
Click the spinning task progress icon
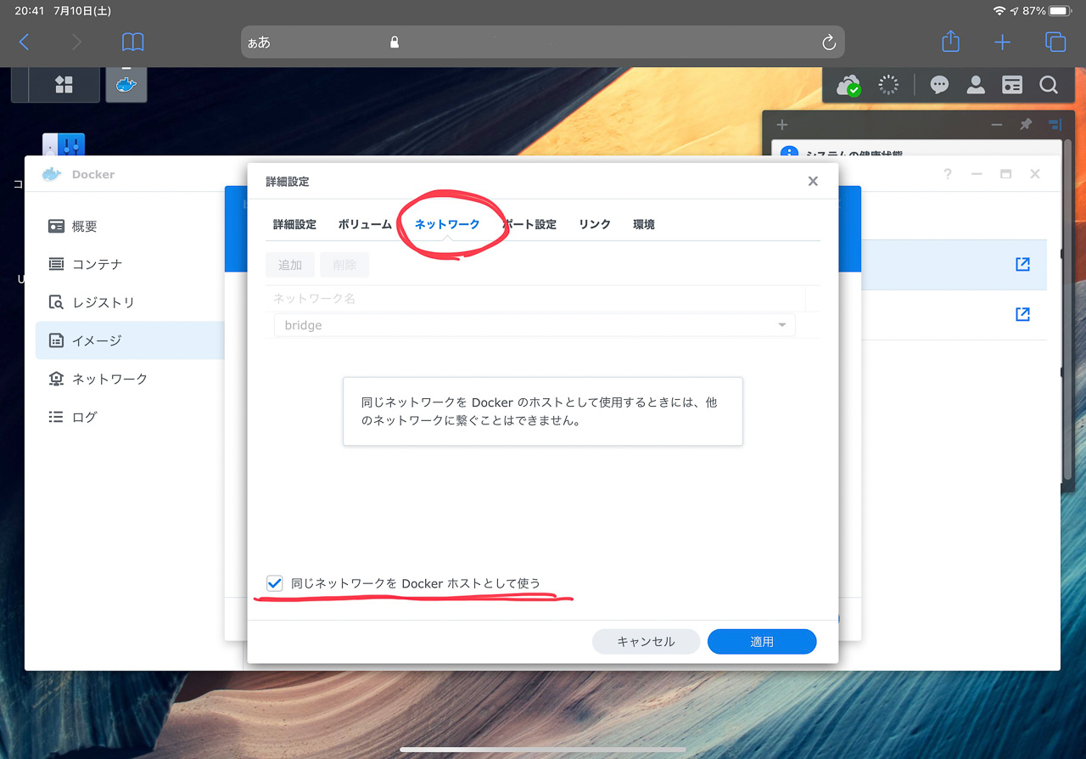pyautogui.click(x=888, y=85)
